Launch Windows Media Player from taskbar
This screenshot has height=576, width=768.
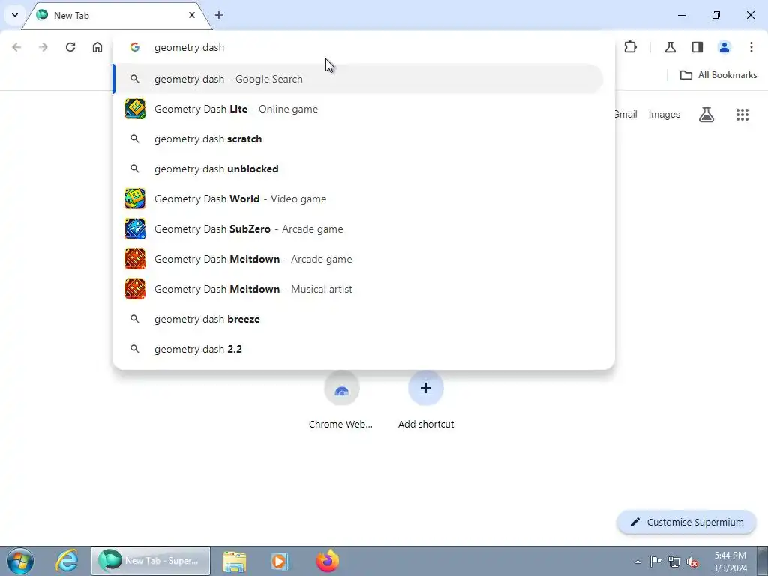[x=280, y=561]
